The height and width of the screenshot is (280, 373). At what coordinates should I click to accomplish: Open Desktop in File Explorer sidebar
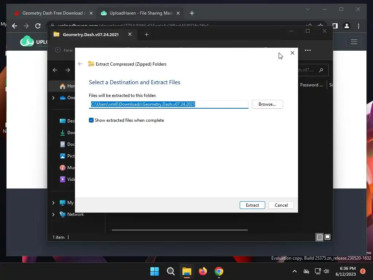67,121
